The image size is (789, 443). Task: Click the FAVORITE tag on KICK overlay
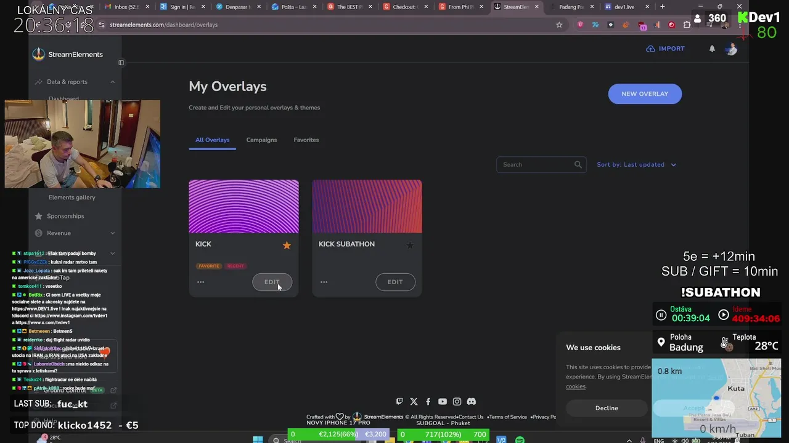(x=208, y=266)
